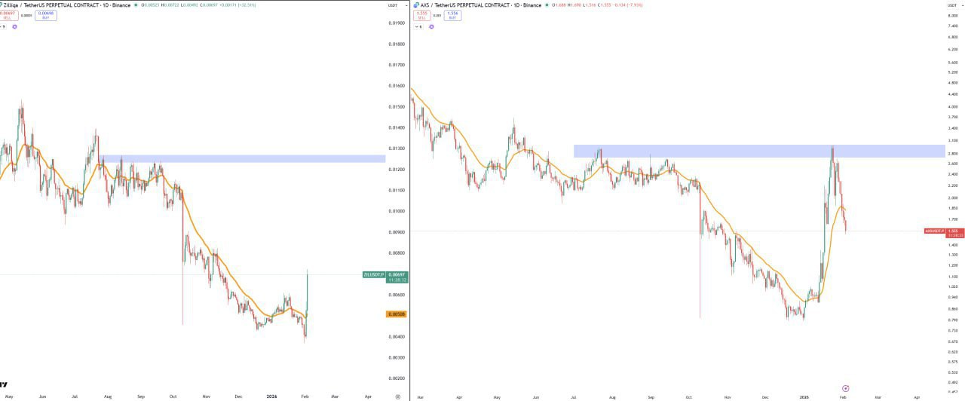Click the green market status dot on Zilliqa
The image size is (965, 401).
136,5
